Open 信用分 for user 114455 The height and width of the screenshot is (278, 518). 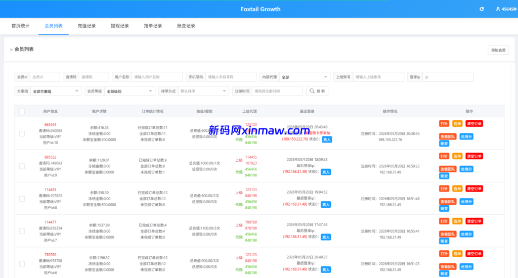click(x=466, y=201)
